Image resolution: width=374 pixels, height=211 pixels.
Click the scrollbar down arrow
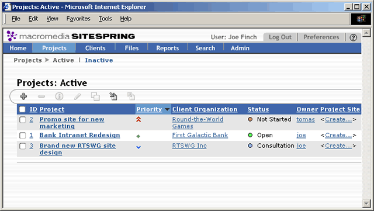click(366, 203)
